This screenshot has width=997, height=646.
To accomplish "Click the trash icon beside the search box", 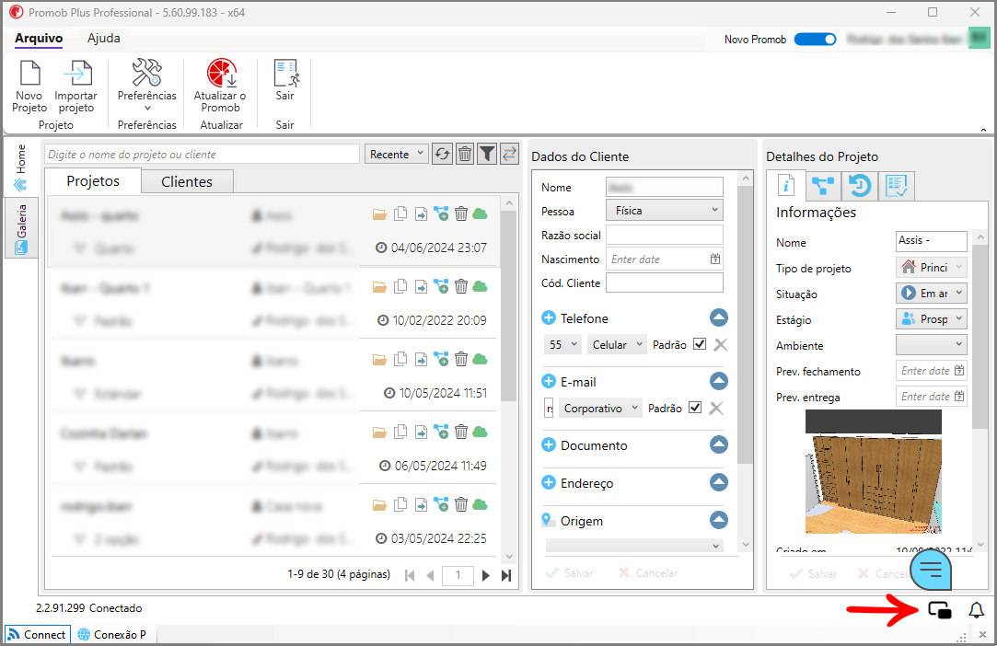I will pyautogui.click(x=465, y=154).
